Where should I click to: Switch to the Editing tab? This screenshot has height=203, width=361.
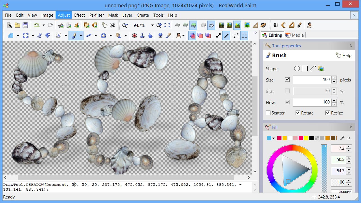(x=272, y=35)
